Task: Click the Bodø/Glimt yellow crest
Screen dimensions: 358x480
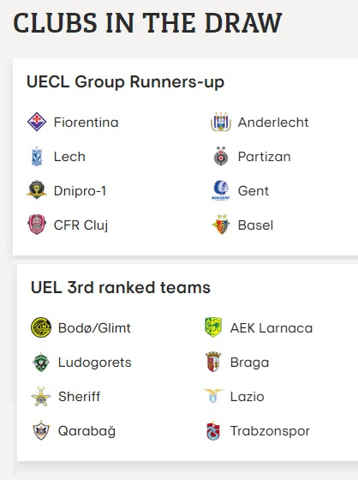Action: tap(41, 327)
